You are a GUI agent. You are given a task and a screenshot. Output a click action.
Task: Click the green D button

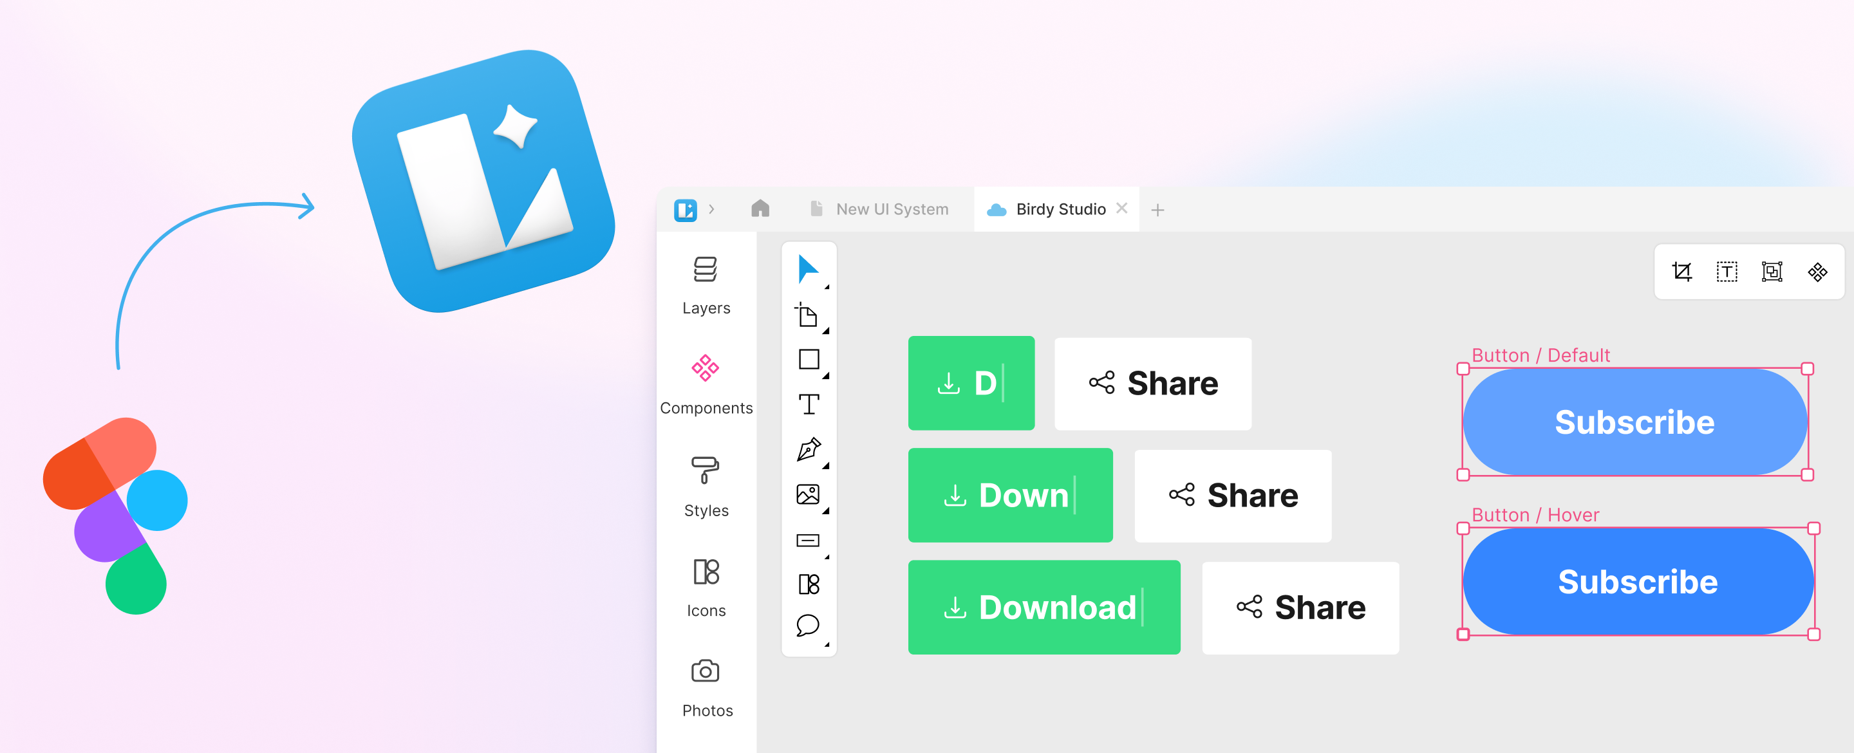tap(971, 382)
